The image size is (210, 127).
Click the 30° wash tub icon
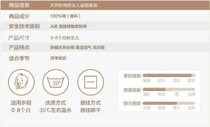point(56,82)
